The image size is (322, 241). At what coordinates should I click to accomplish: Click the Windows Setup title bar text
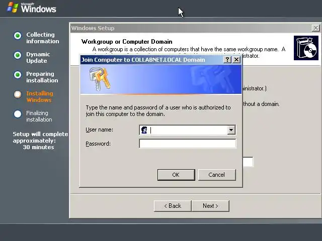coord(93,28)
